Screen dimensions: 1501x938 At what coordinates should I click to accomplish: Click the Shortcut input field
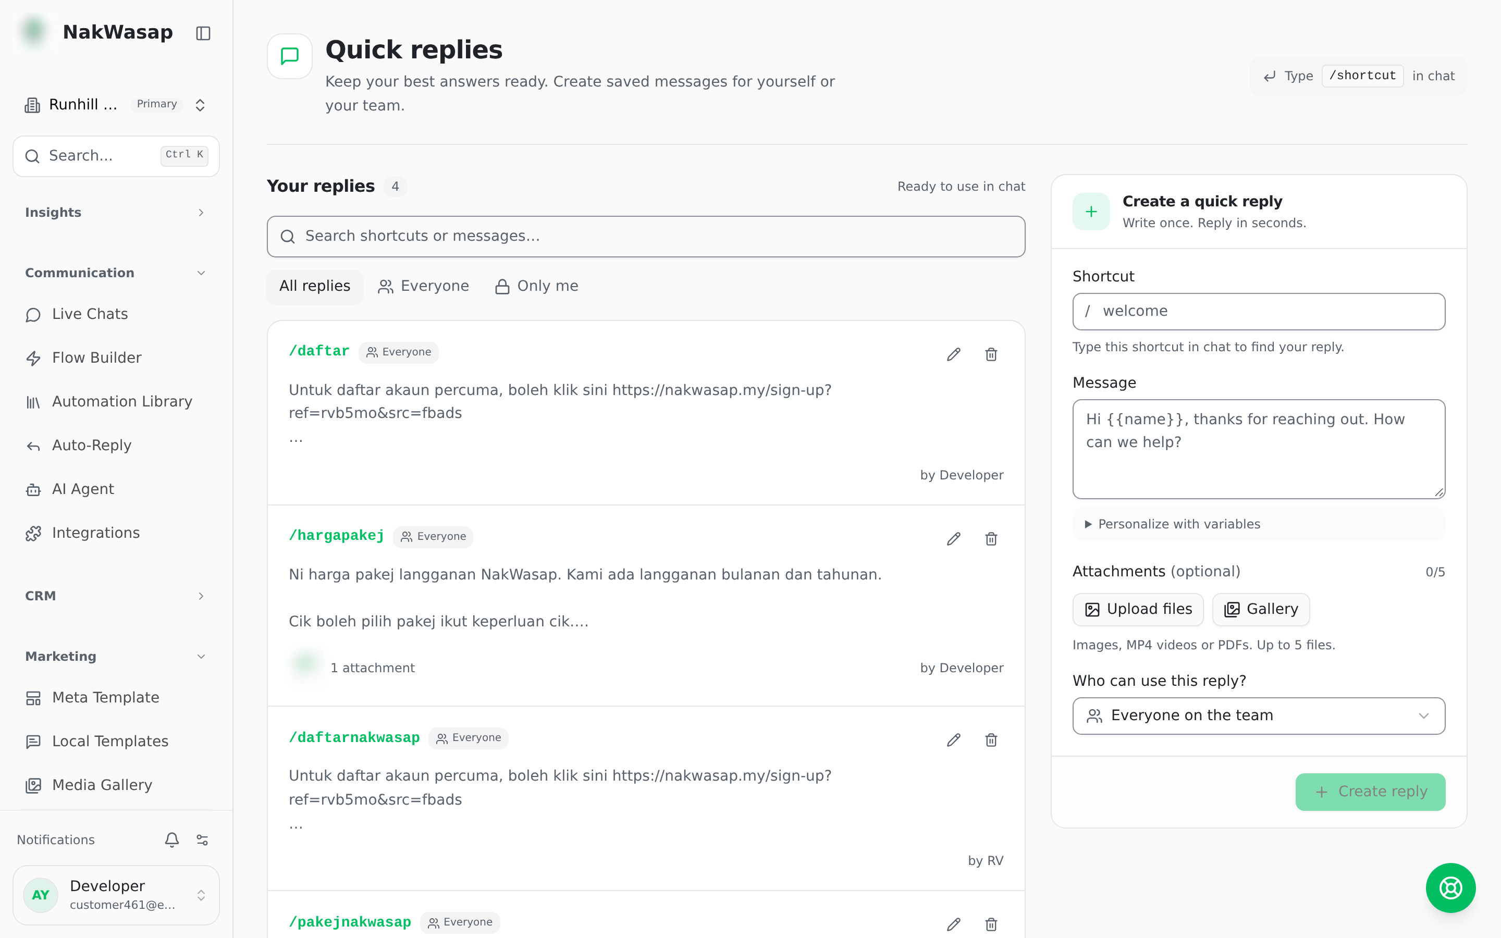coord(1259,312)
